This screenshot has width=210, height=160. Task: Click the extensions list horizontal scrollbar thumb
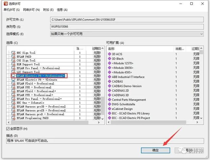point(148,122)
